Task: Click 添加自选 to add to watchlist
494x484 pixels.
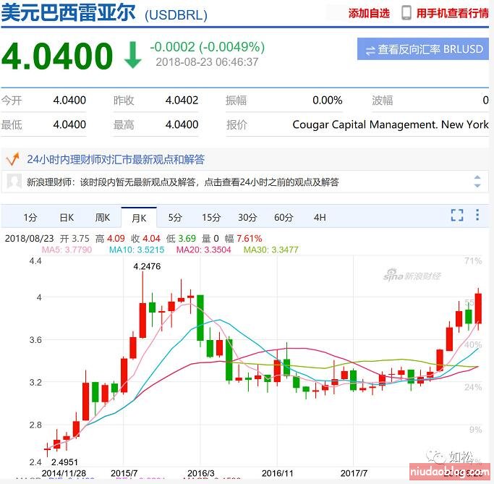Action: coord(369,13)
